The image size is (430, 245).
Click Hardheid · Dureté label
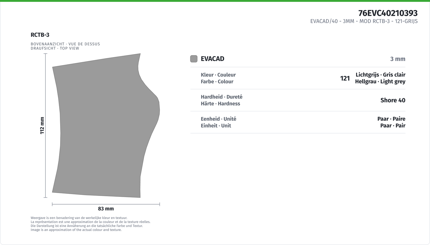(222, 97)
